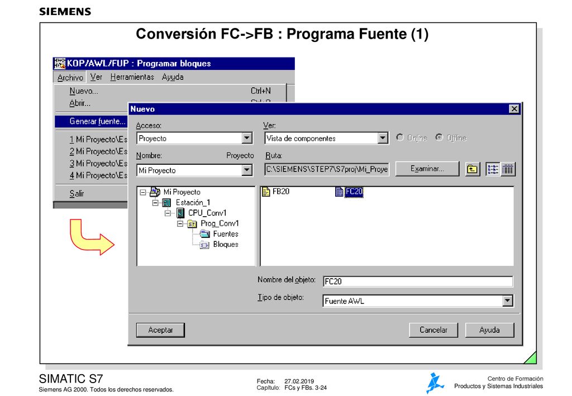The height and width of the screenshot is (396, 572).
Task: Select Fuentes in the tree
Action: coord(226,234)
